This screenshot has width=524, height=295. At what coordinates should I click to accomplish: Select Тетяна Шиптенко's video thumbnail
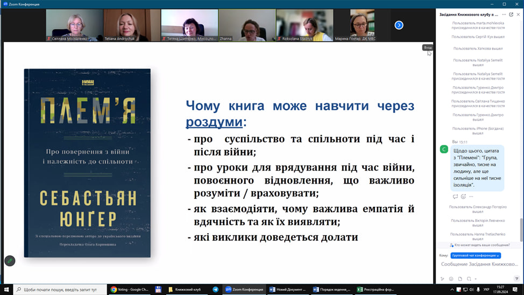coord(189,25)
